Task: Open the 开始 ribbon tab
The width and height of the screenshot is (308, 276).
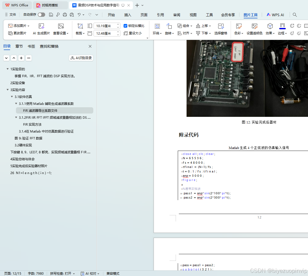Action: pos(111,15)
